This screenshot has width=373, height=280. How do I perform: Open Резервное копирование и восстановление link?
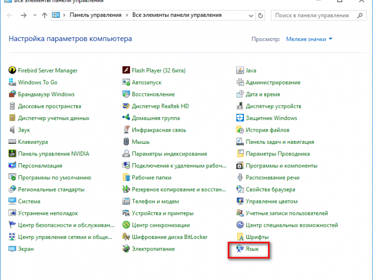pyautogui.click(x=179, y=189)
